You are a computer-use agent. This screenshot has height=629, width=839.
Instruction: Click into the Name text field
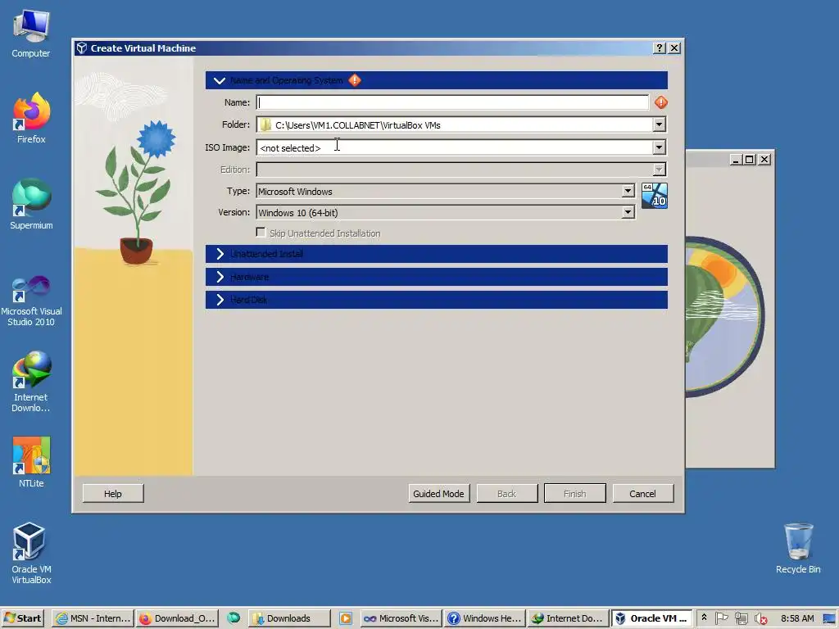coord(452,102)
